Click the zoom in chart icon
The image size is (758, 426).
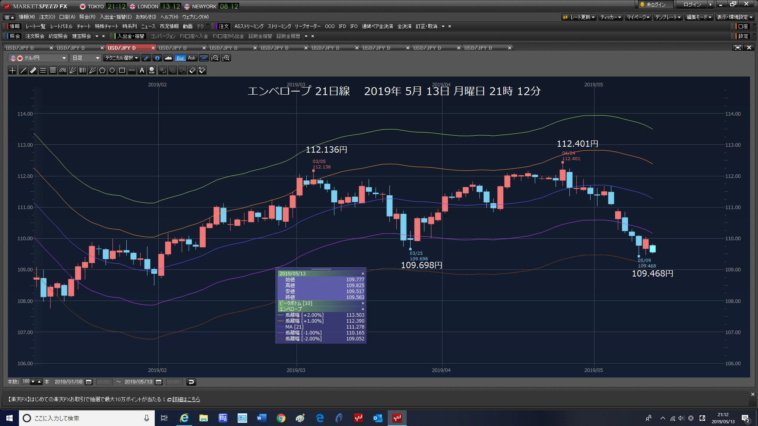pyautogui.click(x=226, y=58)
